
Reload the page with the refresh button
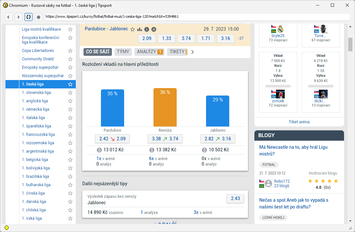point(28,17)
